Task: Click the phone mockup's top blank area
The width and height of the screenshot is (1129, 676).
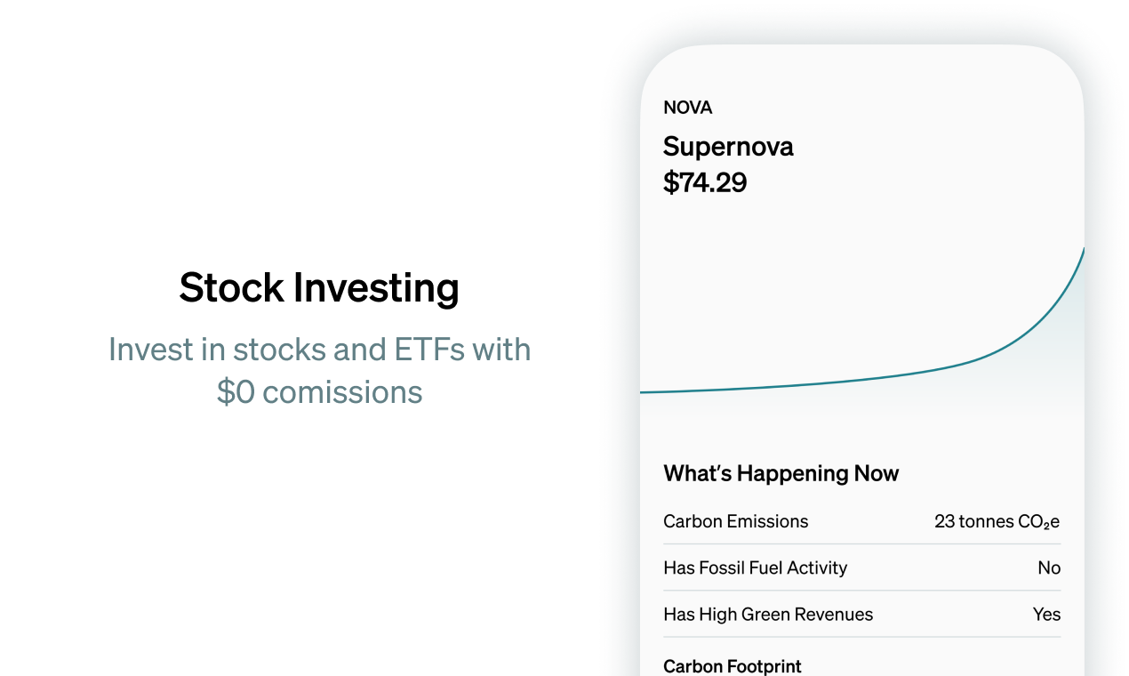Action: 862,71
